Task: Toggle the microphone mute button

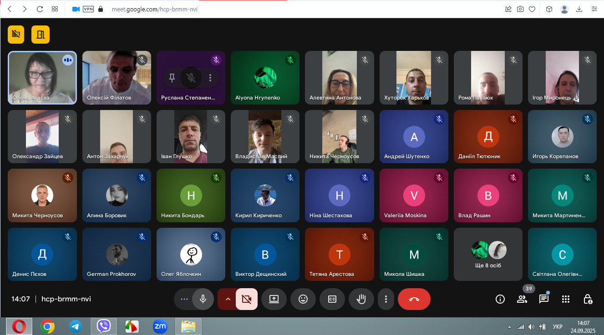Action: tap(203, 299)
